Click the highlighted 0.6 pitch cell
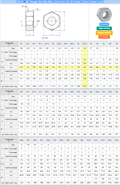 coord(85,48)
